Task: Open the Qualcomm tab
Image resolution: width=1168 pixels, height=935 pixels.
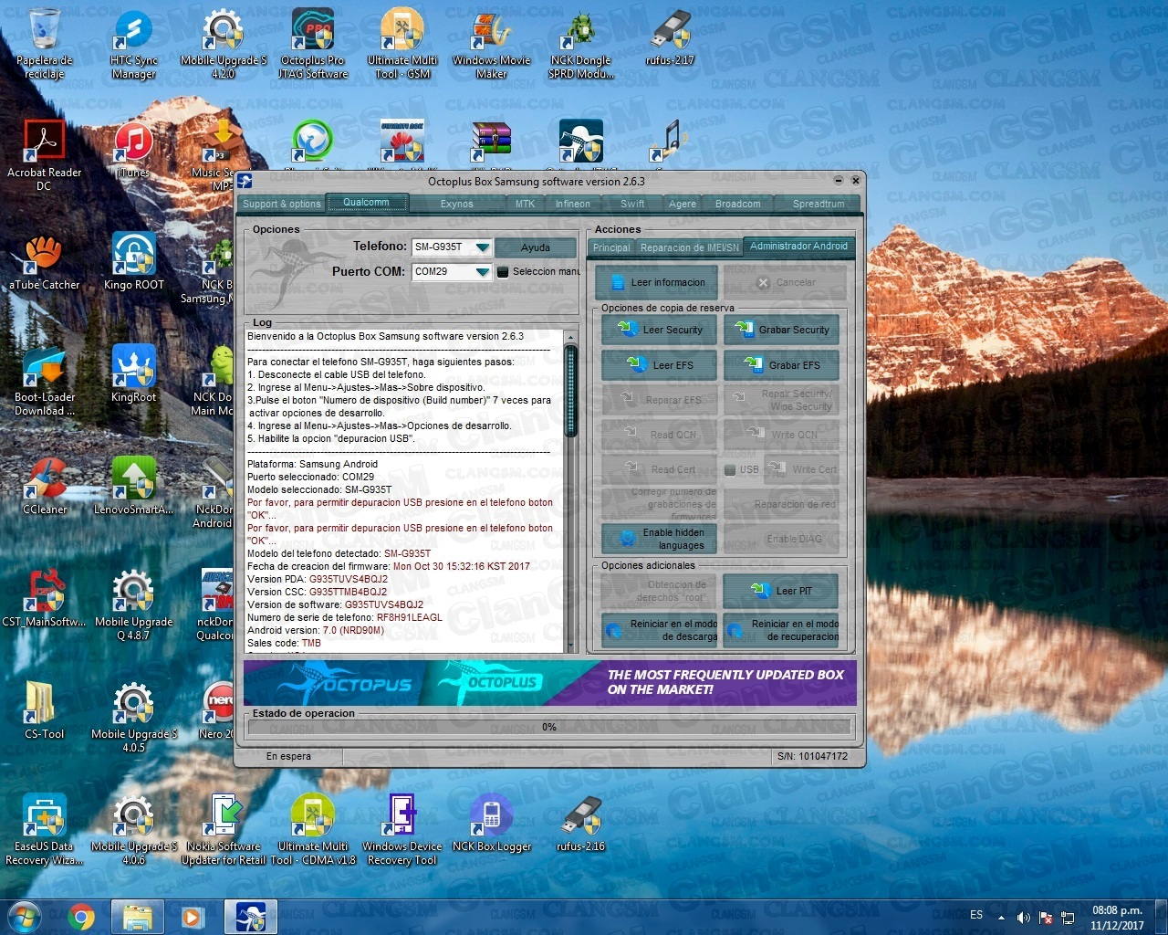Action: [366, 203]
